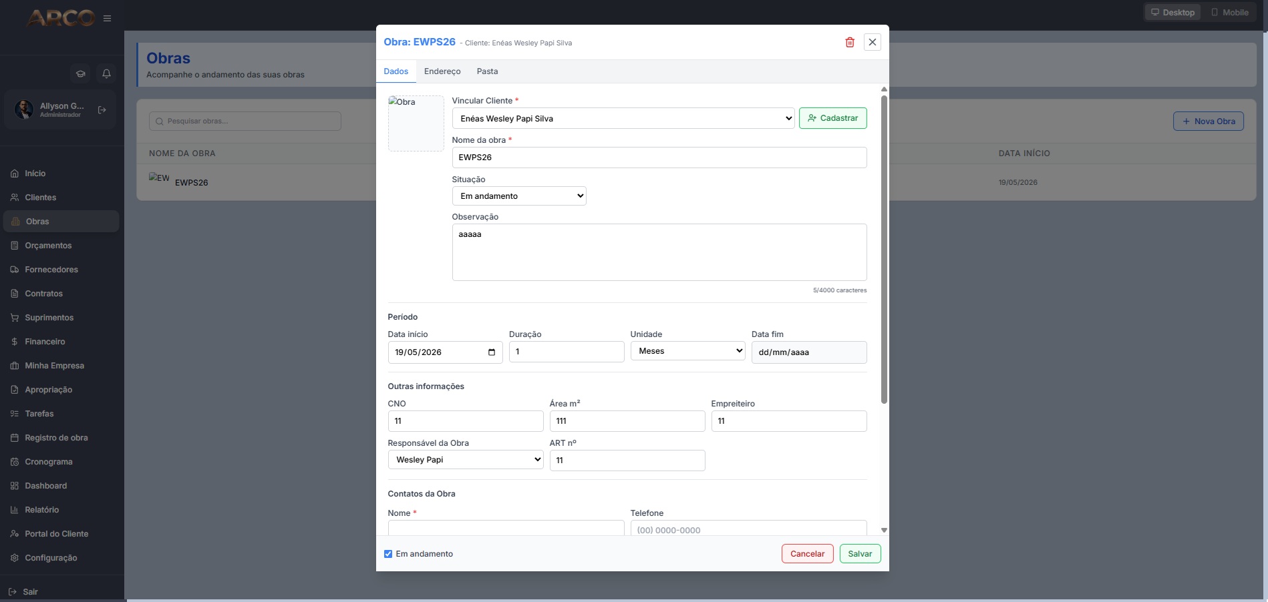
Task: Switch to the Endereço tab
Action: point(442,71)
